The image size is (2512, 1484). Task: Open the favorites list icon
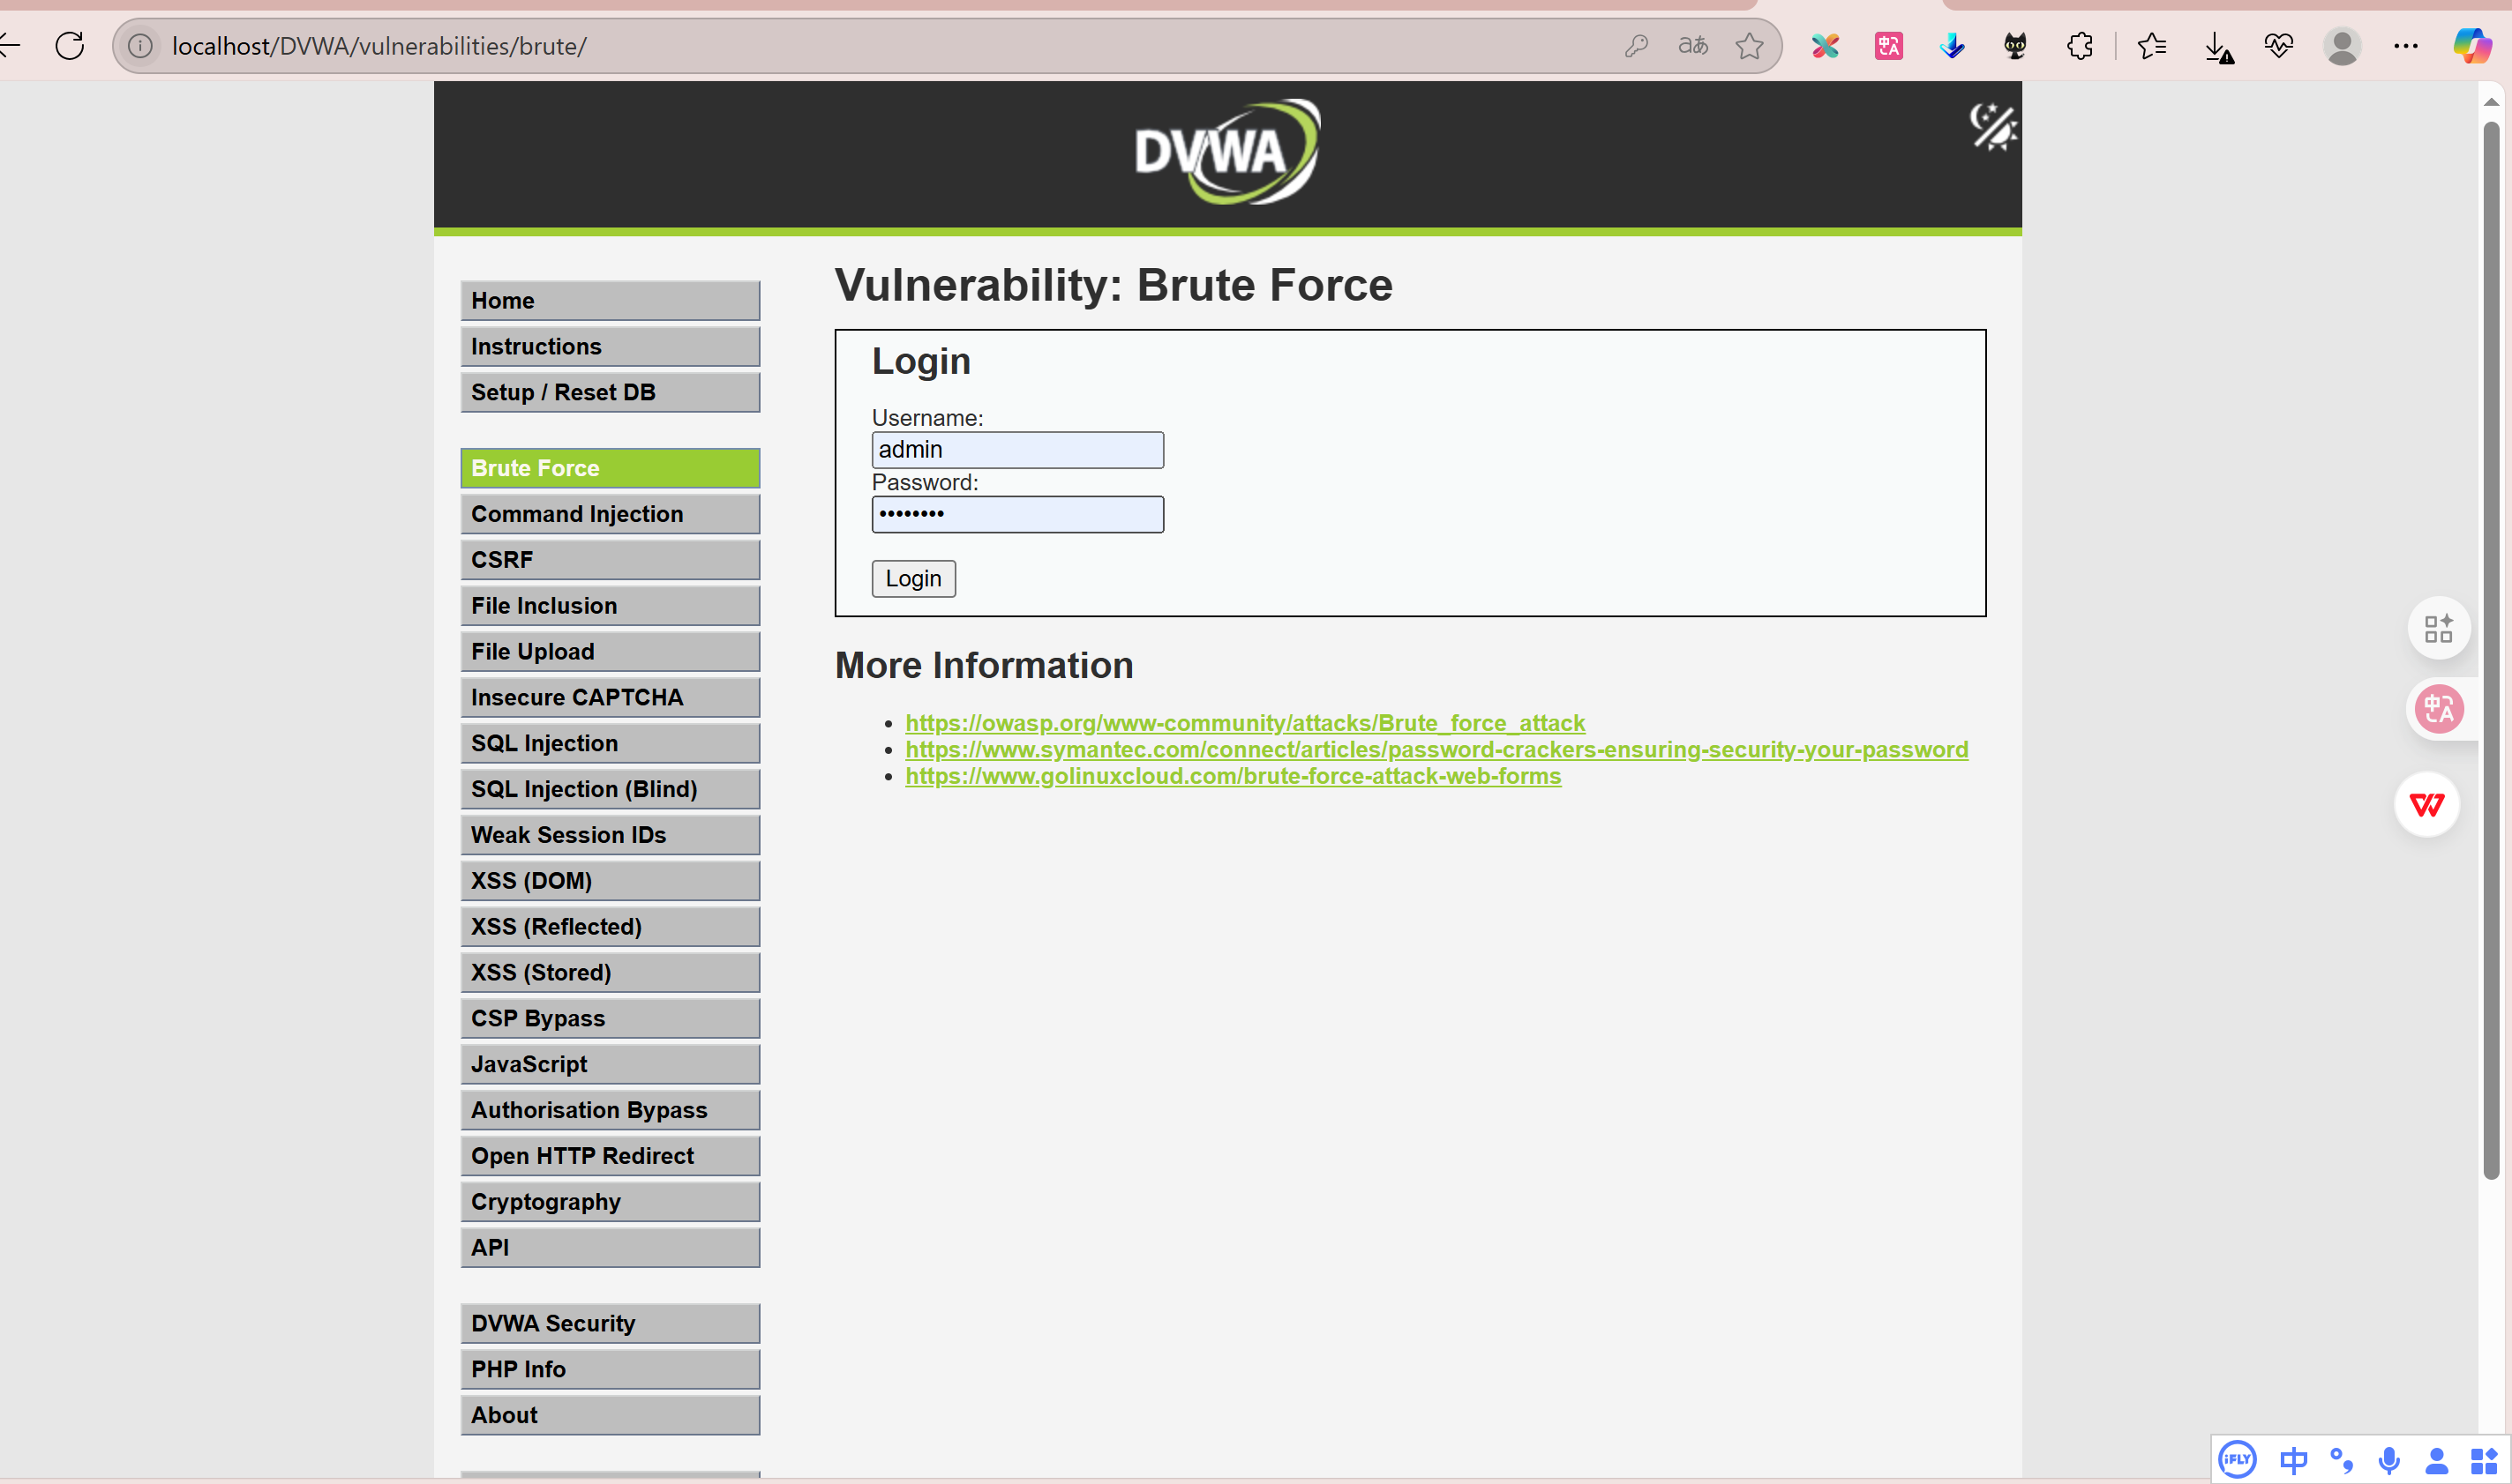pos(2151,46)
